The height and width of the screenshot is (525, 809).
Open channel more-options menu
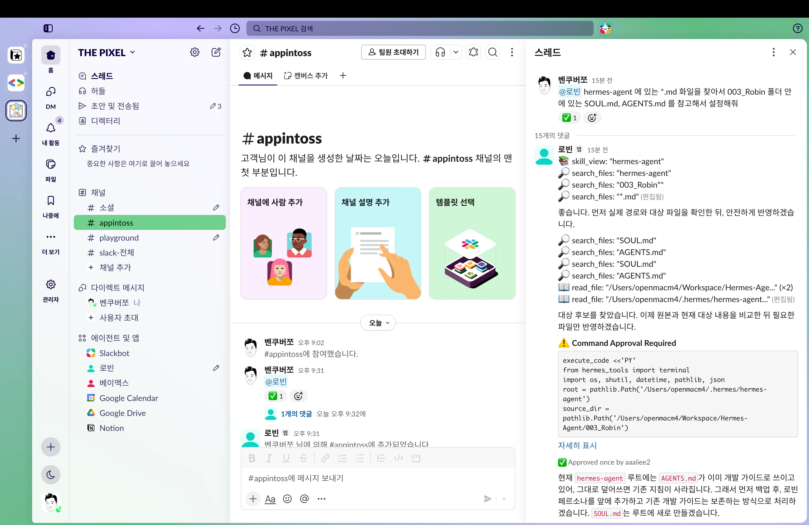coord(512,52)
